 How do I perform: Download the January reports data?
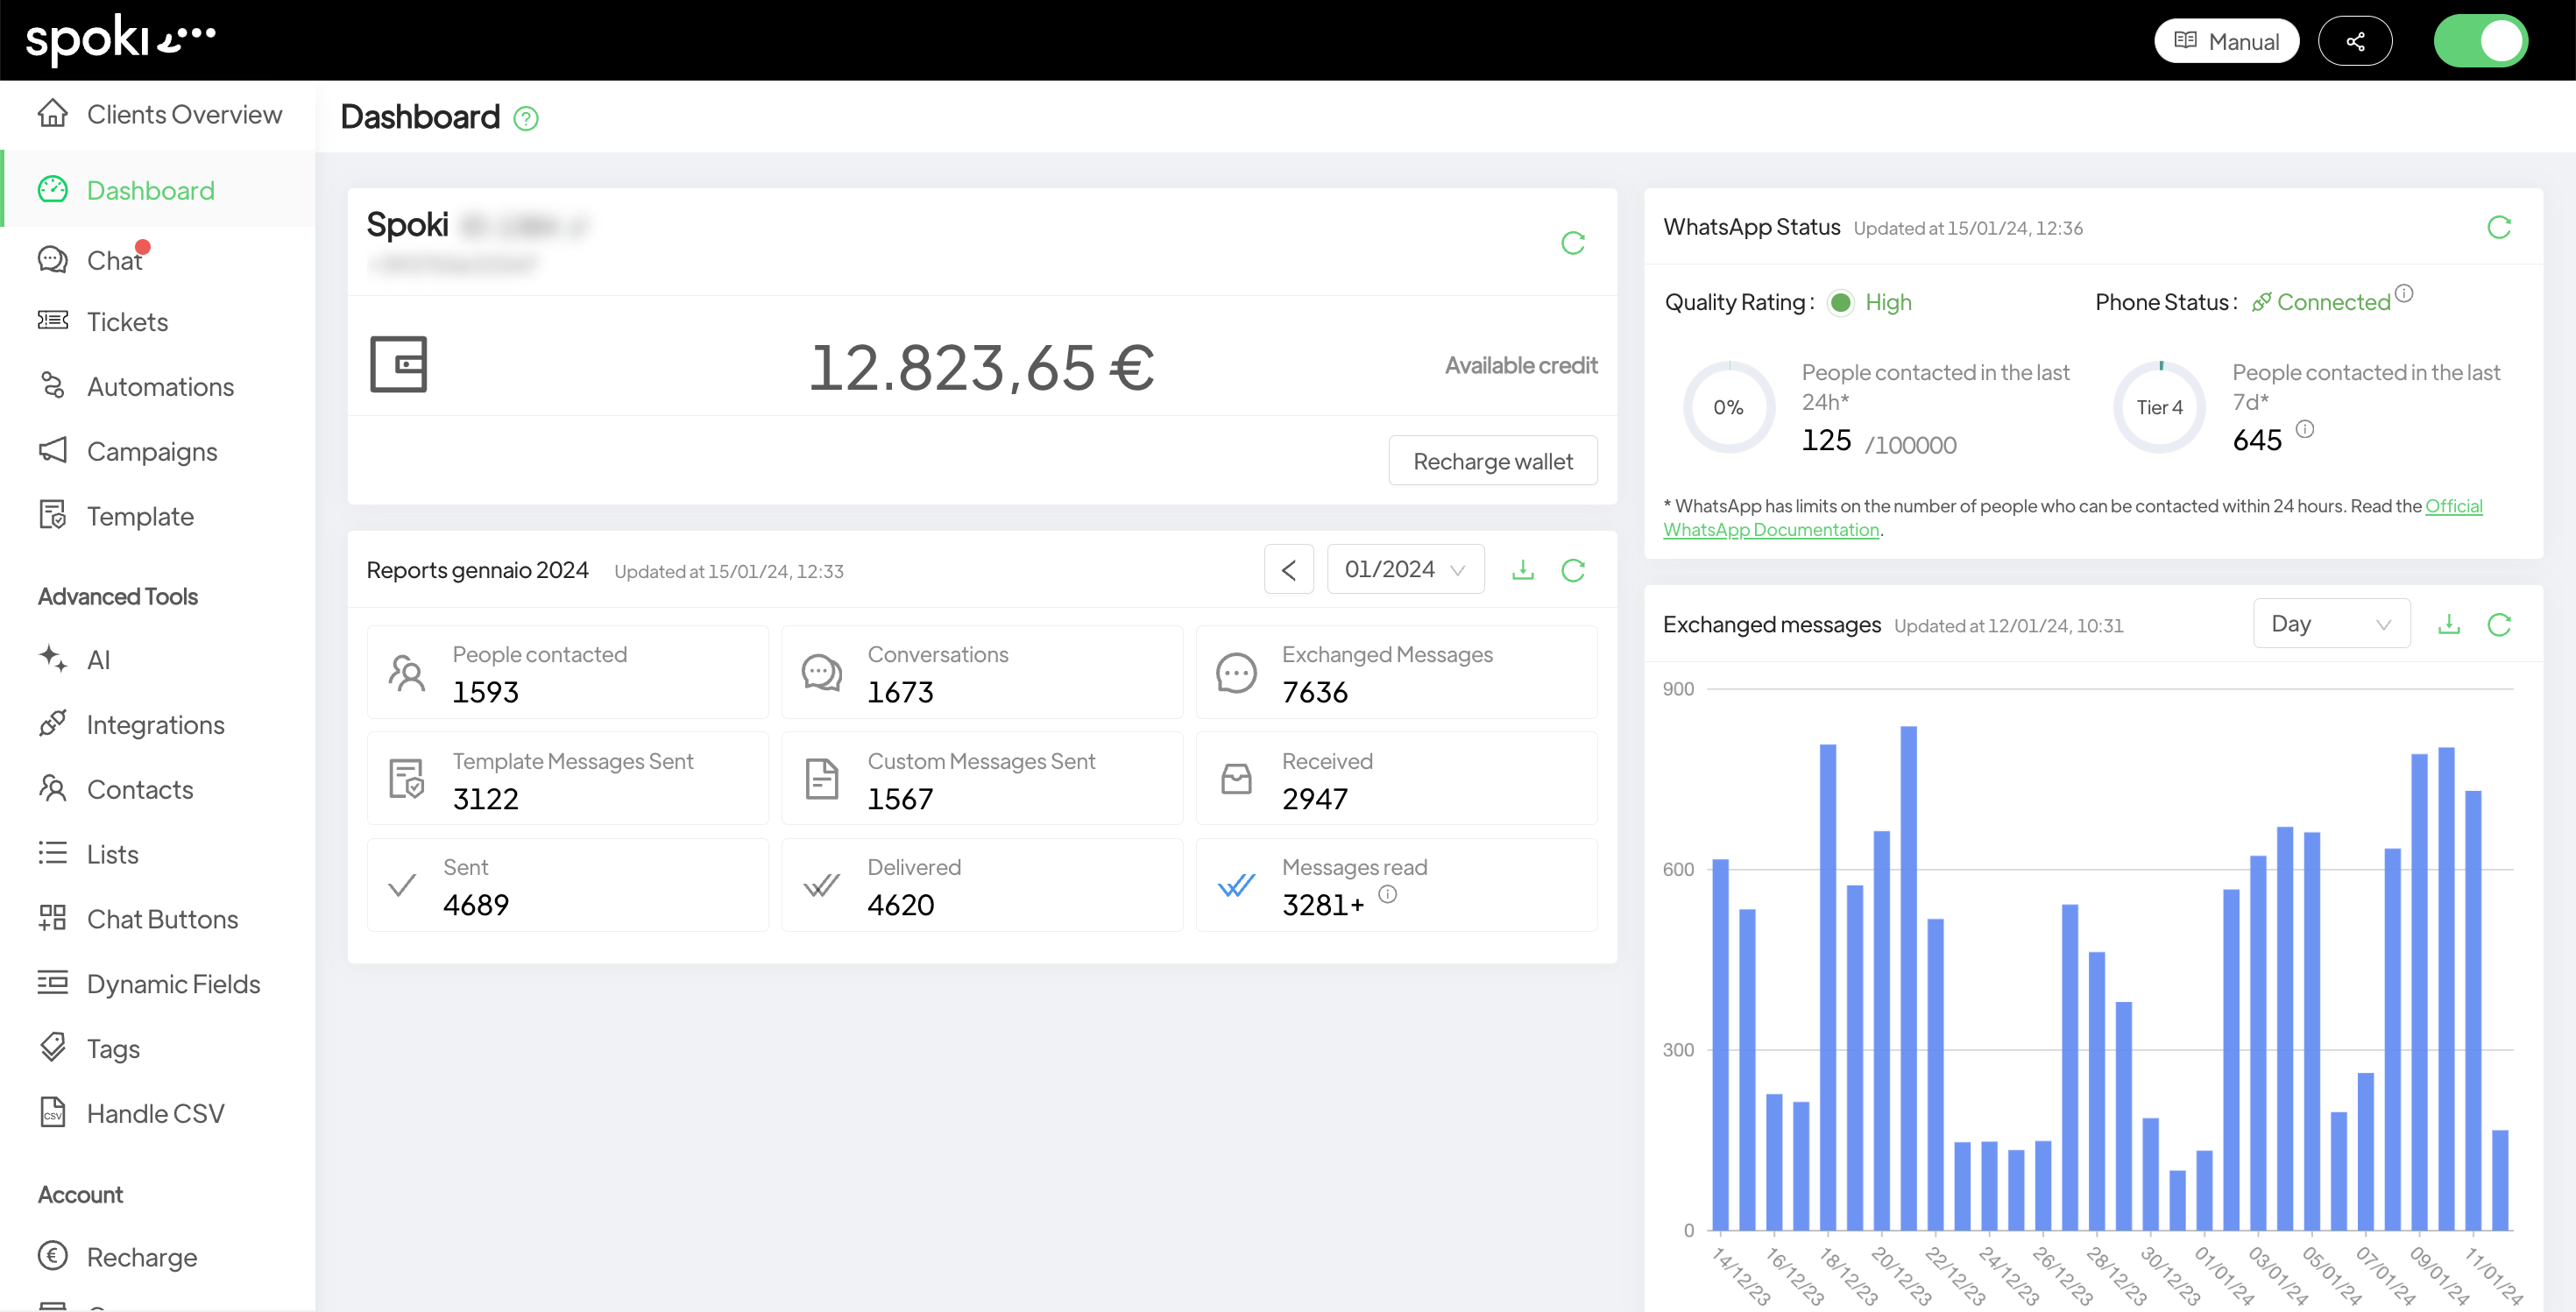tap(1522, 569)
